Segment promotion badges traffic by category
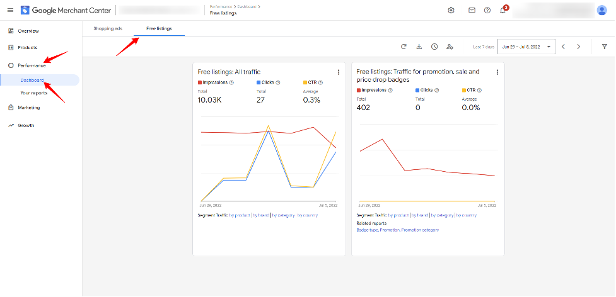The width and height of the screenshot is (616, 297). (x=442, y=215)
